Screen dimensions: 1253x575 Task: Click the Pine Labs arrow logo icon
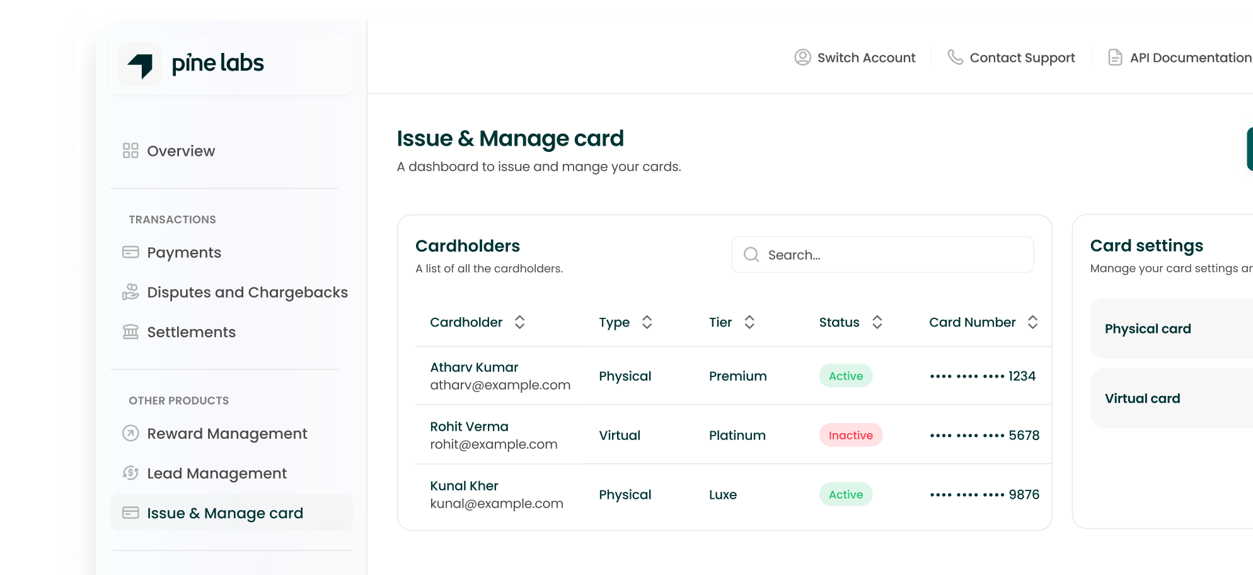tap(141, 65)
